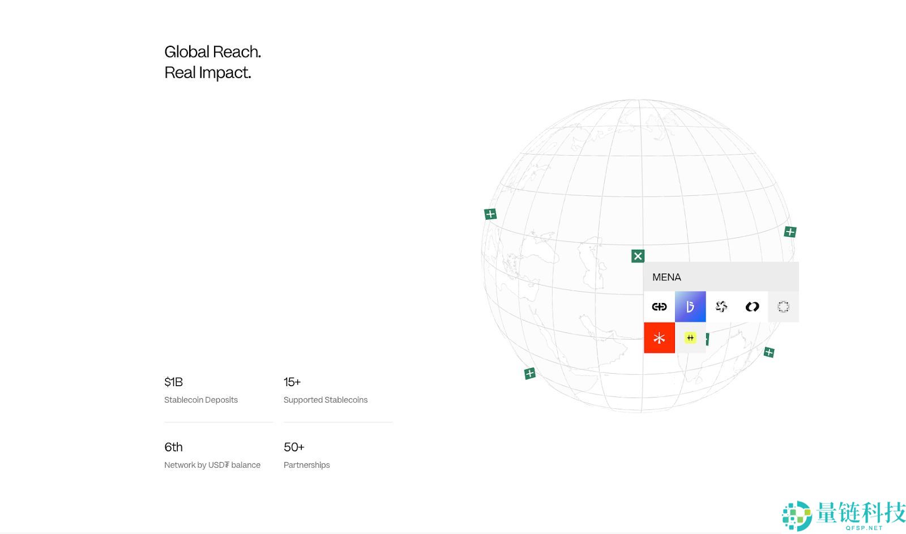The width and height of the screenshot is (906, 534).
Task: Close the MENA region popup
Action: point(638,256)
